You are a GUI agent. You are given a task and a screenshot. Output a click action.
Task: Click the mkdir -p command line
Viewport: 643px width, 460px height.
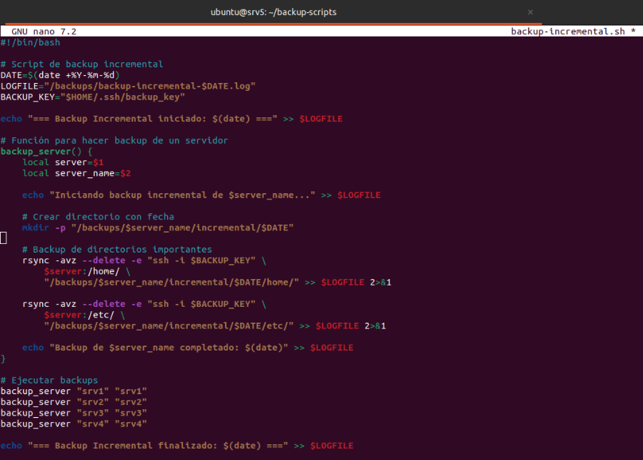coord(158,227)
